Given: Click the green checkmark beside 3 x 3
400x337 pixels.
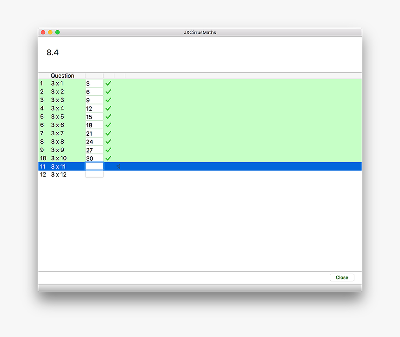Looking at the screenshot, I should coord(108,100).
